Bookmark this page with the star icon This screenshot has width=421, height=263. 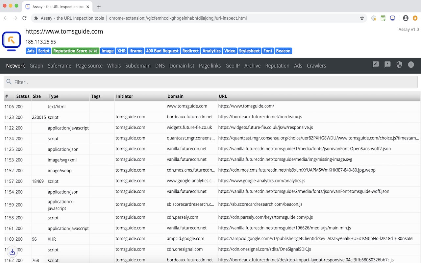(362, 18)
